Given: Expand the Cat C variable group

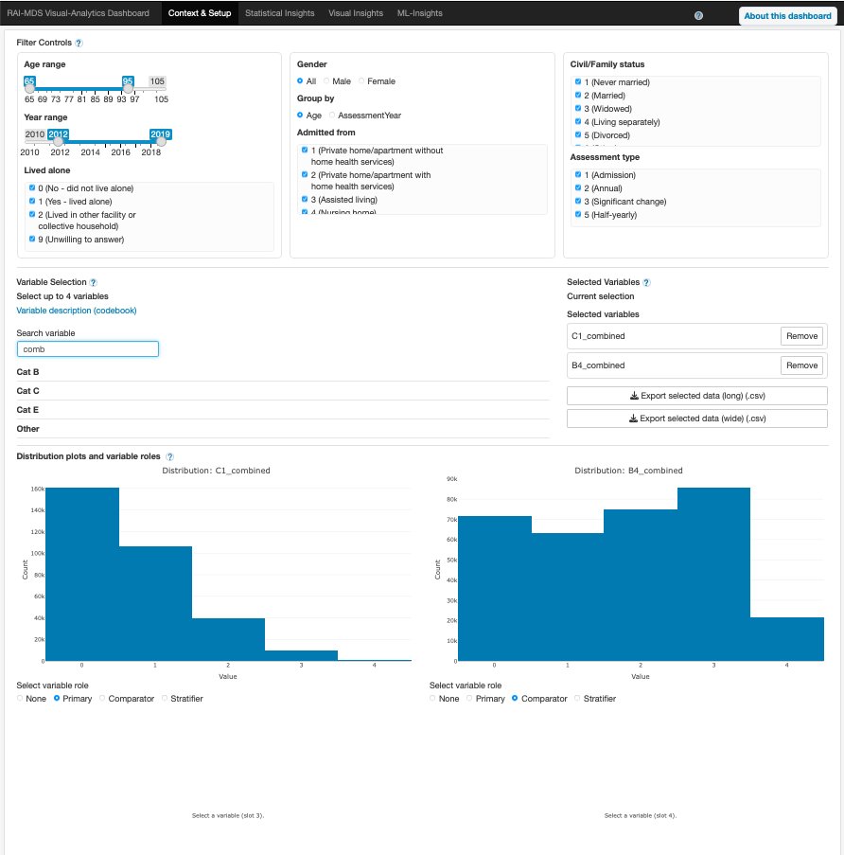Looking at the screenshot, I should click(27, 391).
